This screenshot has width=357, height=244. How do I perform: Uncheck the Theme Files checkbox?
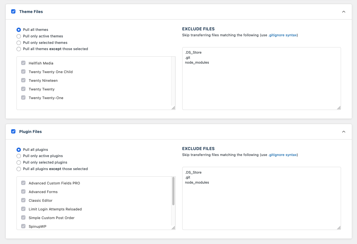[x=13, y=11]
